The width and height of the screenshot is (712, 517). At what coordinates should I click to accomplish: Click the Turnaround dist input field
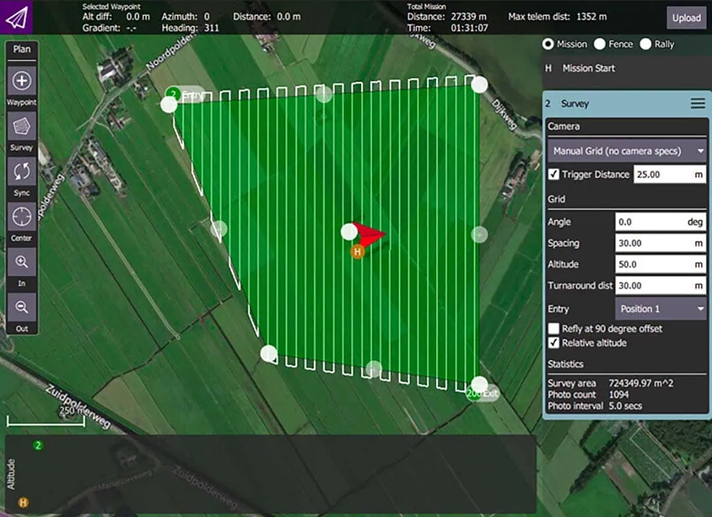tap(660, 285)
